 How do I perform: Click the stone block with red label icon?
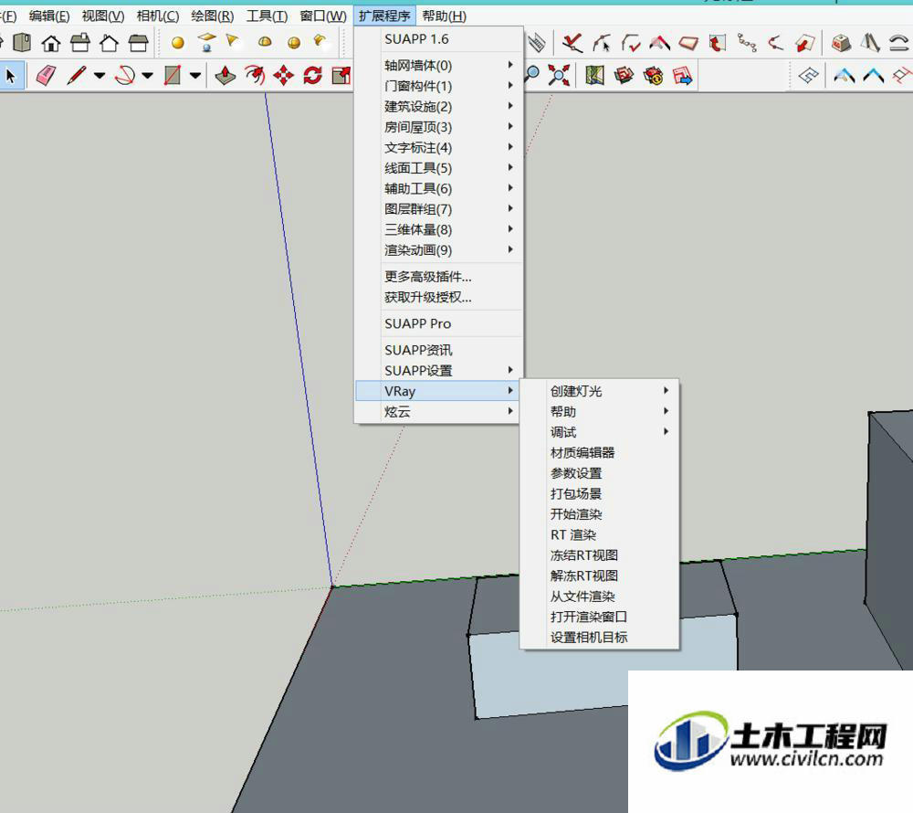tap(841, 43)
